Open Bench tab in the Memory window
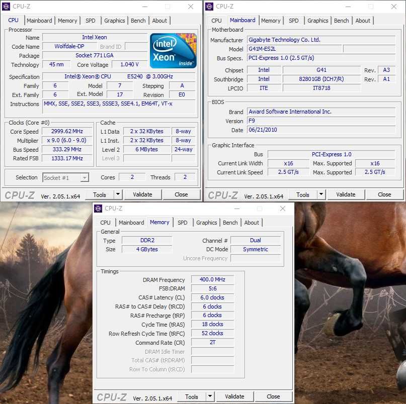Screen dimensions: 406x404 coord(230,223)
